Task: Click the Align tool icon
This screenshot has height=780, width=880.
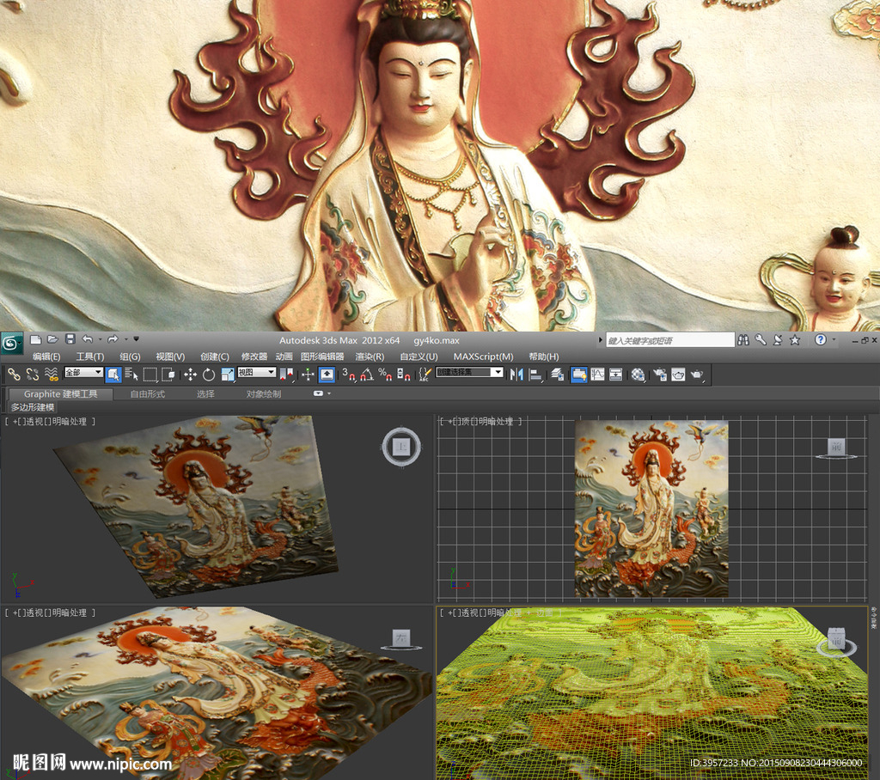Action: (535, 375)
